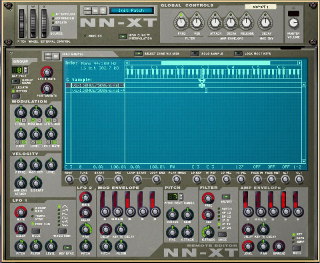Cycle the LFO 1 Waveform button

tap(62, 231)
